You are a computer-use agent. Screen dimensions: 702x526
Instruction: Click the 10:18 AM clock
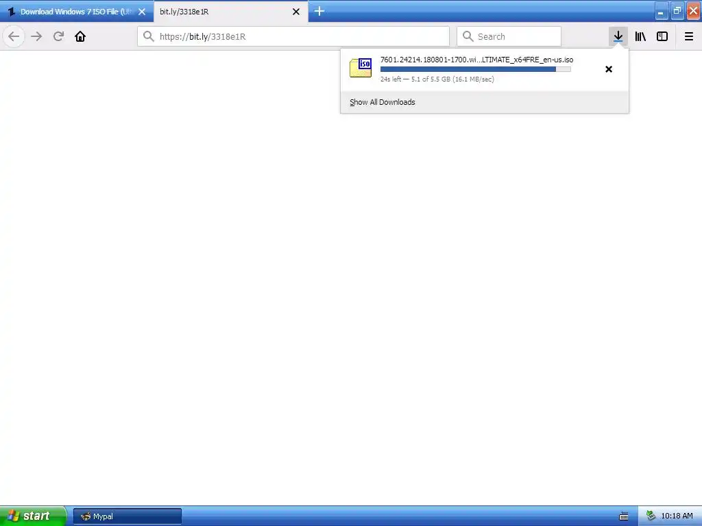pos(677,516)
